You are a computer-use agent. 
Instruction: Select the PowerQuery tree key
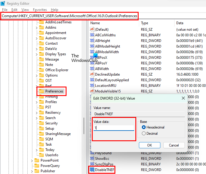[50, 166]
